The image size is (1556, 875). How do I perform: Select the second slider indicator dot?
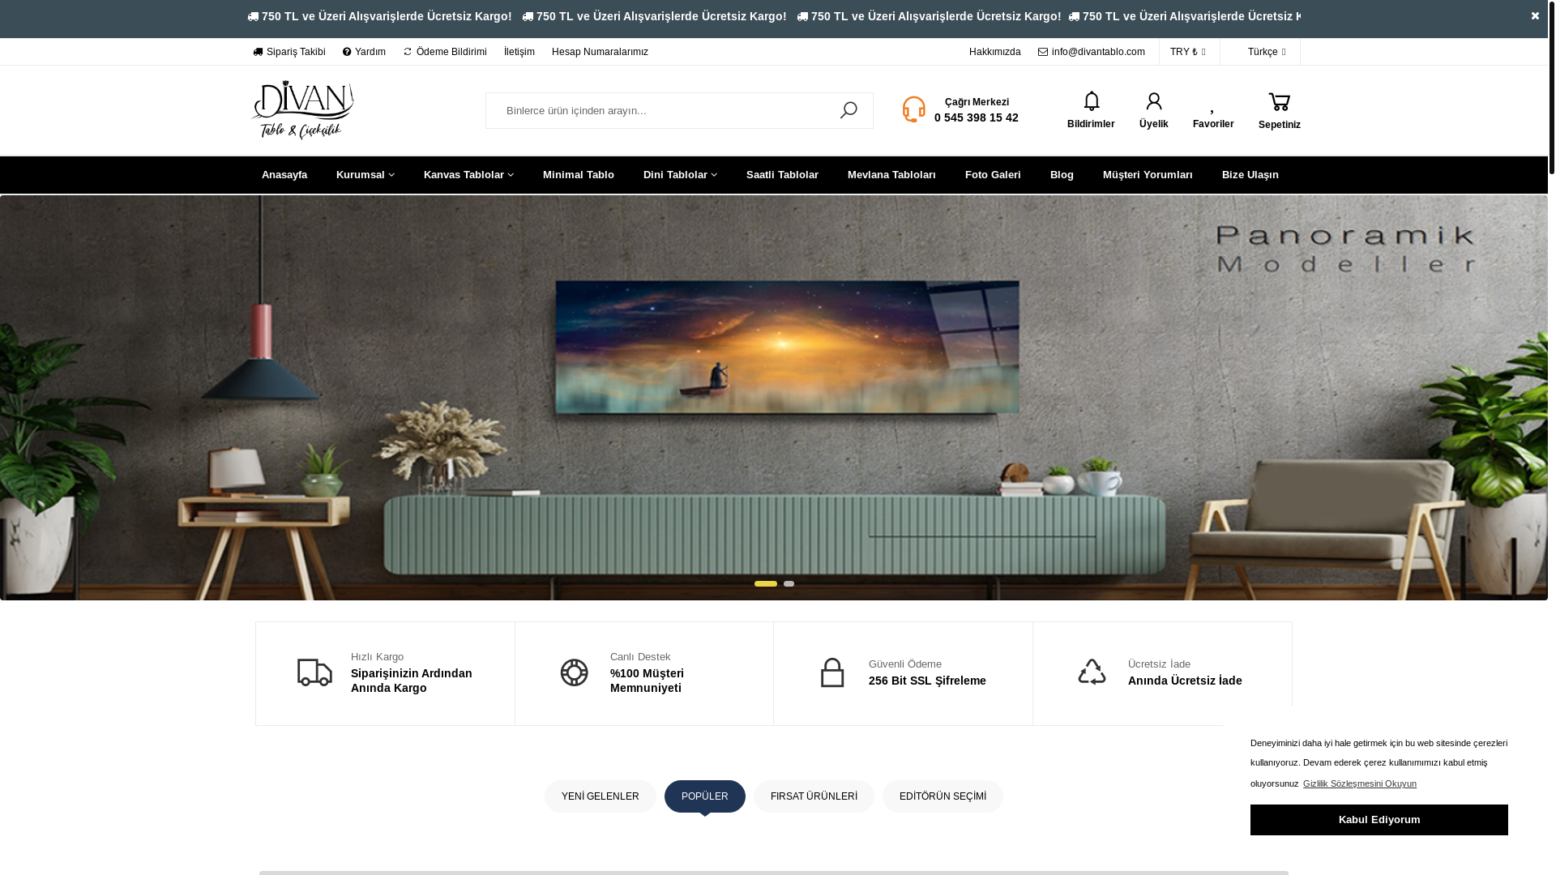[x=789, y=583]
